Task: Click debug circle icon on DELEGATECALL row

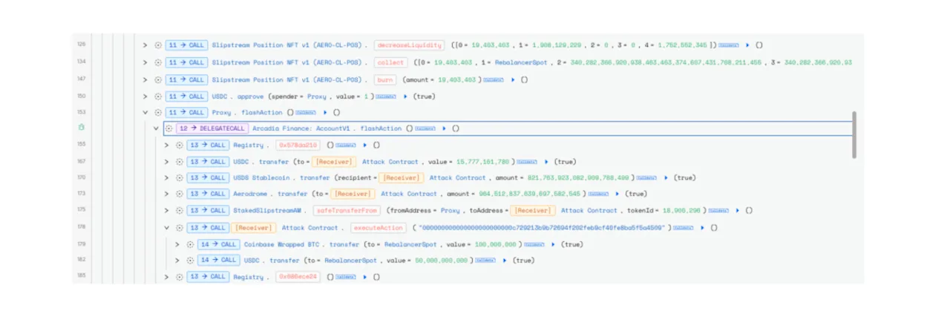Action: coord(168,128)
